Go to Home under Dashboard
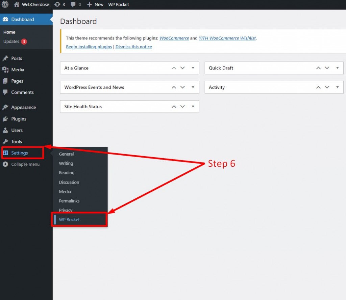346x300 pixels. tap(9, 32)
